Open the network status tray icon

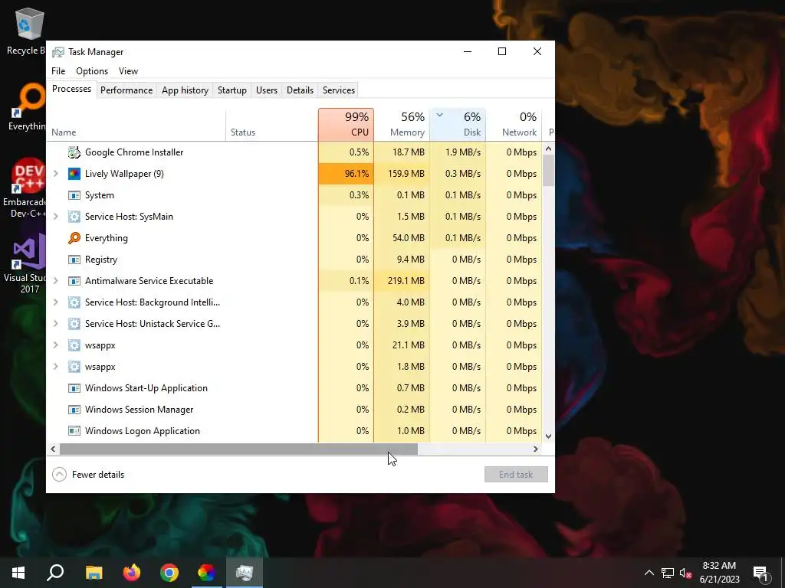tap(668, 573)
